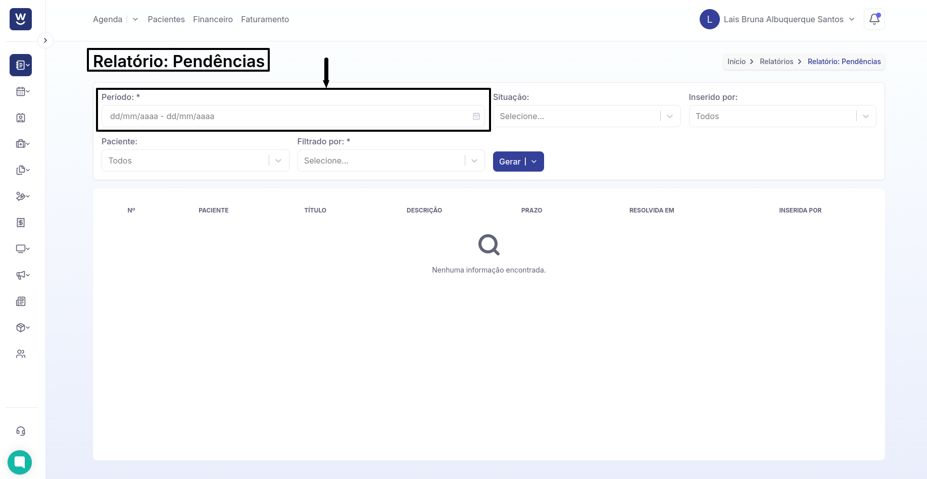Open the patient badge icon in the sidebar
Image resolution: width=927 pixels, height=479 pixels.
(21, 118)
